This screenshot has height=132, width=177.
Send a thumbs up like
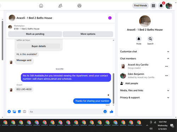[x=112, y=111]
